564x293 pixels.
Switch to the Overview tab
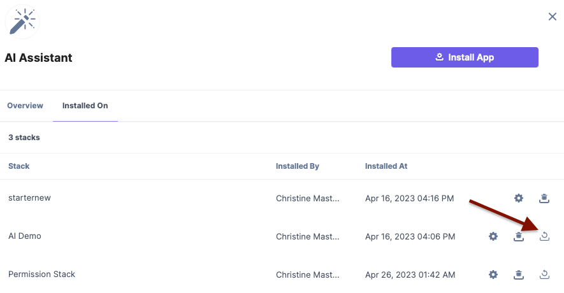pos(25,106)
